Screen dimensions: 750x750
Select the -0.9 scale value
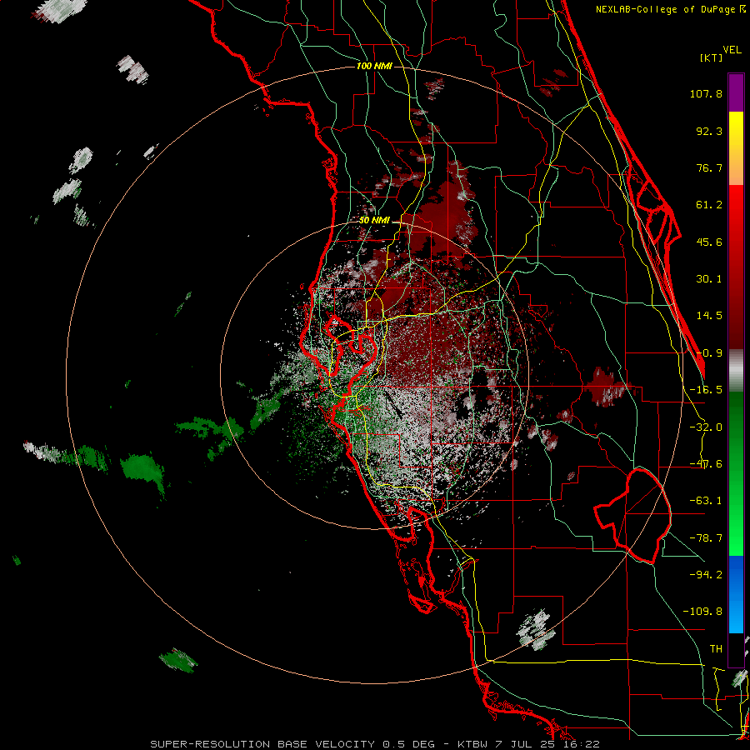pyautogui.click(x=709, y=353)
